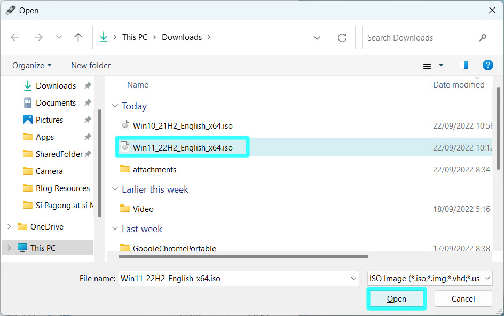Select the attachments folder
The width and height of the screenshot is (504, 316).
[154, 169]
